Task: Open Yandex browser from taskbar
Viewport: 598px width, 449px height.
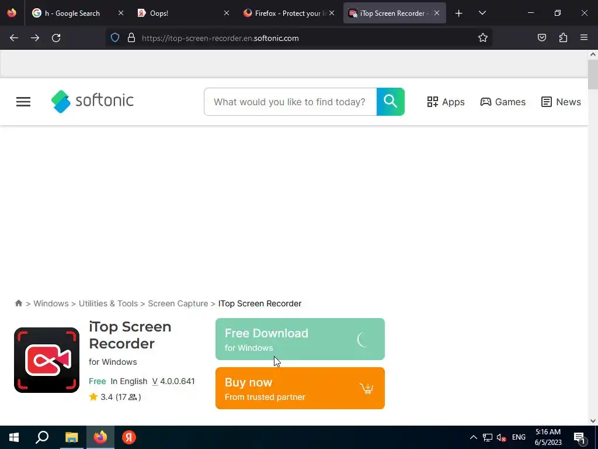Action: (x=129, y=437)
